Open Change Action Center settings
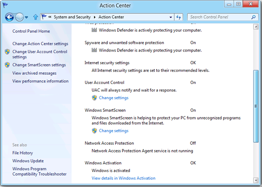Viewport: 262px width, 187px height. [40, 44]
